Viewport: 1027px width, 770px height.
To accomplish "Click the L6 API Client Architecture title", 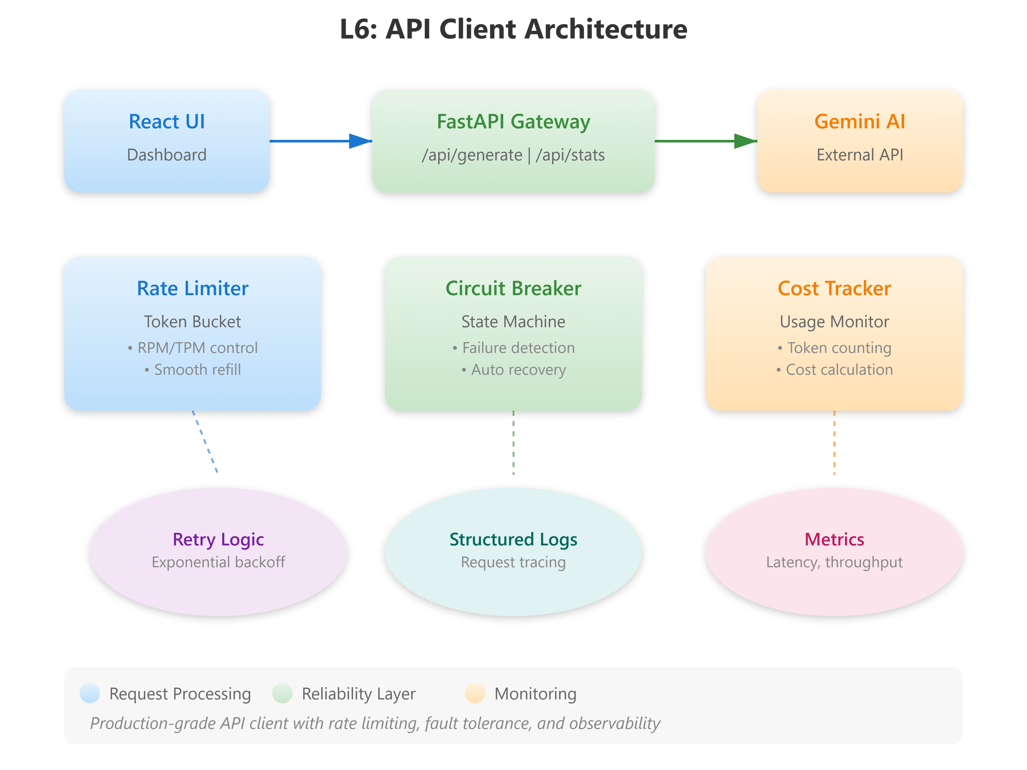I will click(513, 29).
